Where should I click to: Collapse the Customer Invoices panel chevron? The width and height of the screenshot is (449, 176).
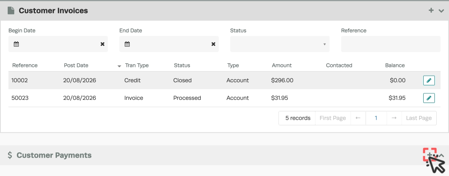tap(441, 11)
